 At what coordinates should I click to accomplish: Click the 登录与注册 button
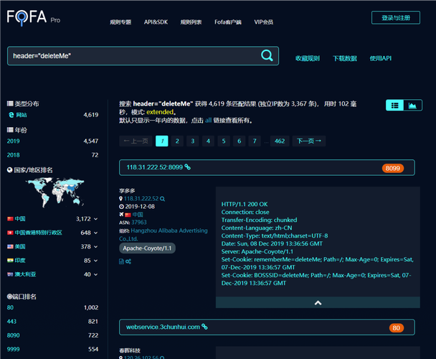pos(396,18)
